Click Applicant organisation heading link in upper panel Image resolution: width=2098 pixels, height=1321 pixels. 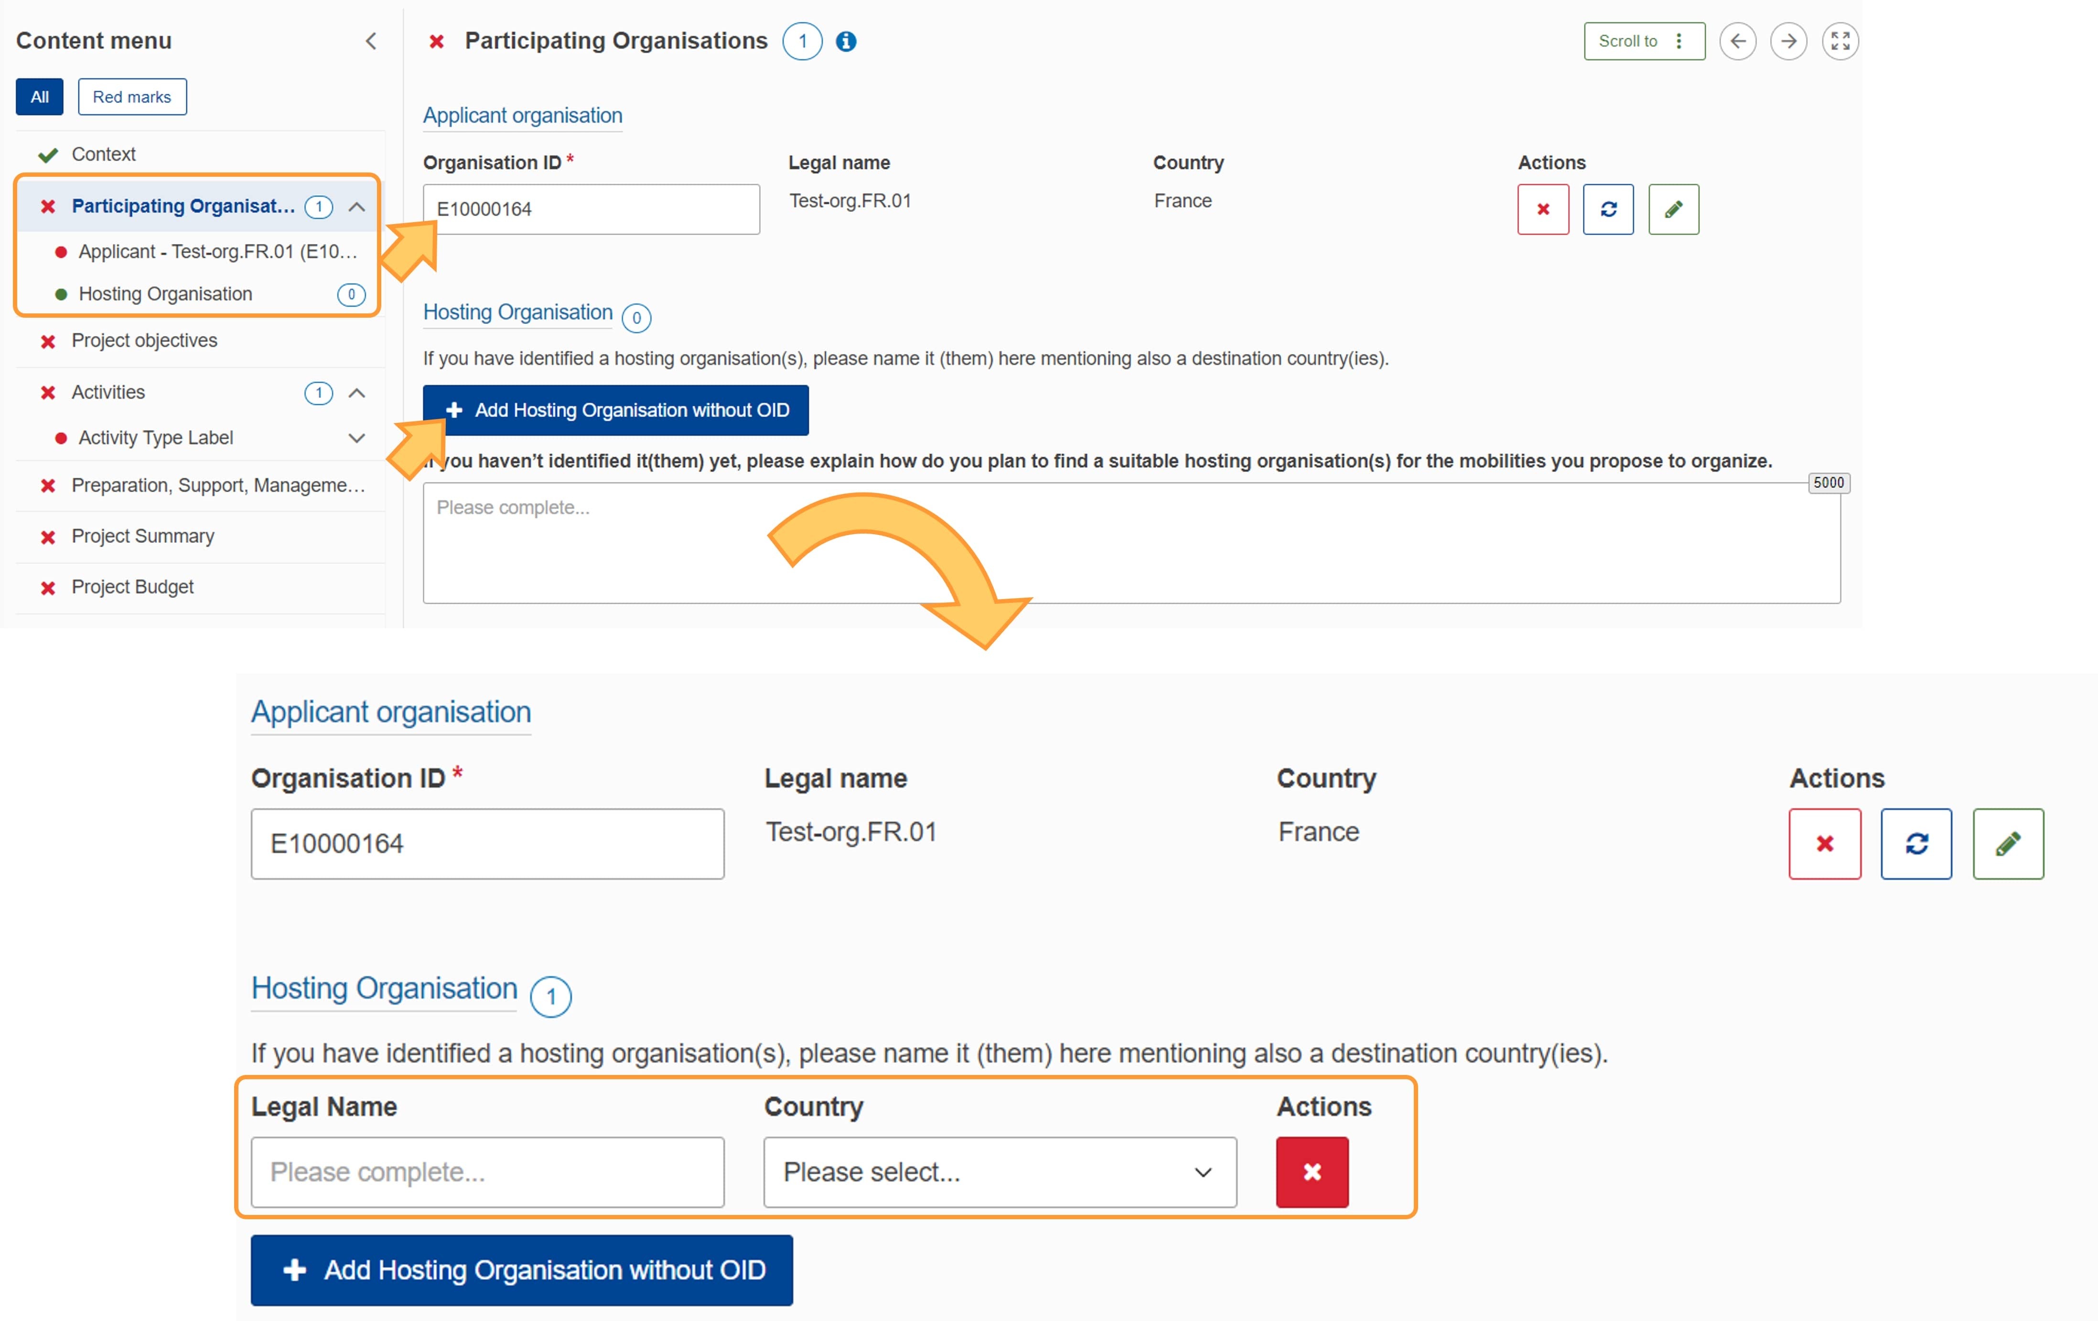(523, 116)
